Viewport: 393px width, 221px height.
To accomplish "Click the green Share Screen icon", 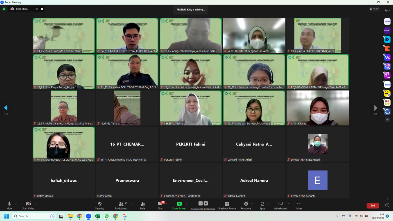I will click(x=179, y=204).
